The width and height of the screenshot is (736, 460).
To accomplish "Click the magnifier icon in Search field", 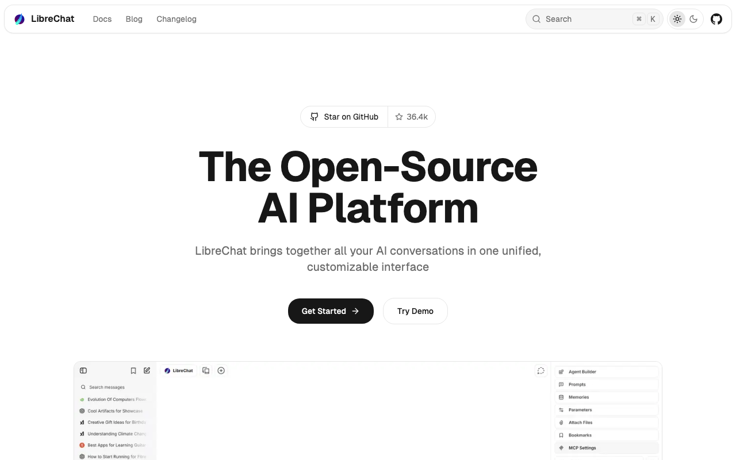I will [x=536, y=19].
